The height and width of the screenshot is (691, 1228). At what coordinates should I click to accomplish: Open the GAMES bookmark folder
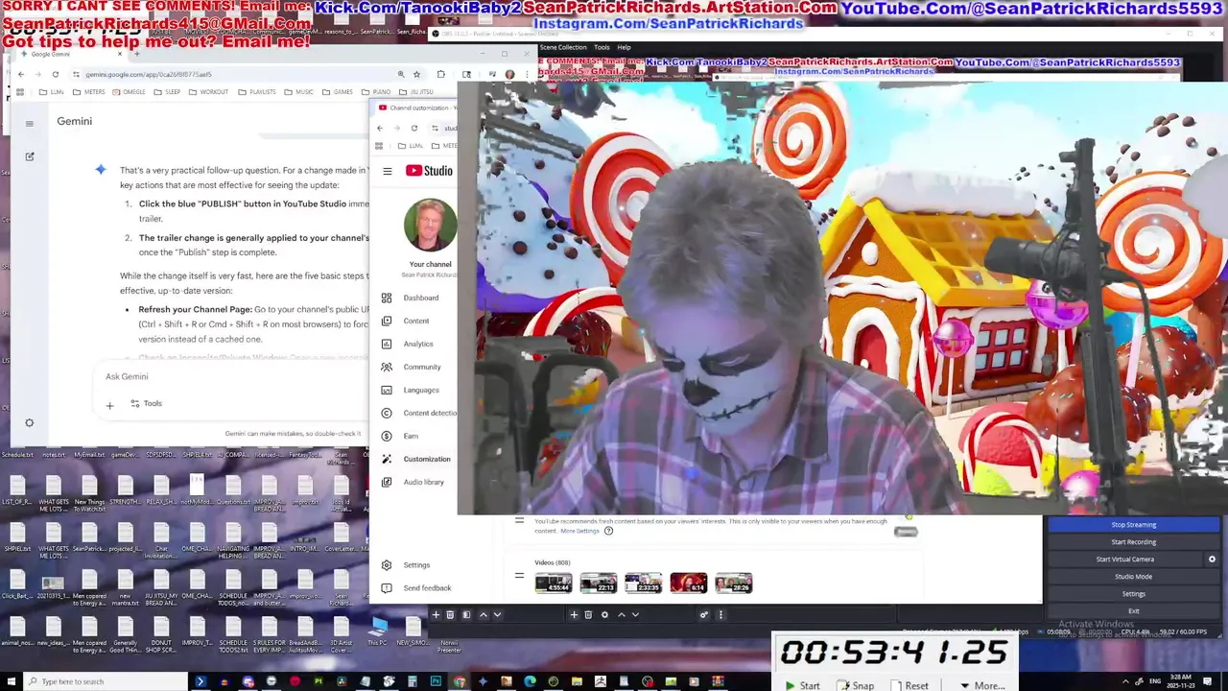[x=337, y=92]
